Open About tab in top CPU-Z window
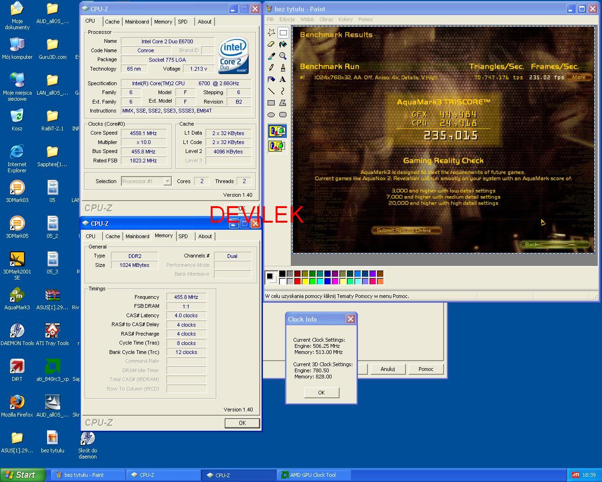This screenshot has width=602, height=482. pos(205,22)
